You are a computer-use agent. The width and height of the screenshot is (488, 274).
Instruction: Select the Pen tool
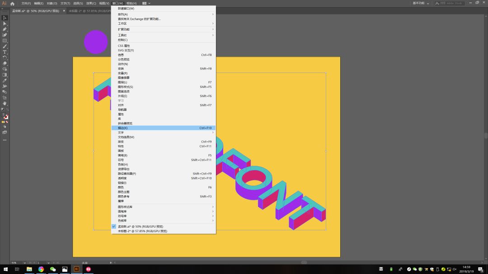click(x=5, y=29)
